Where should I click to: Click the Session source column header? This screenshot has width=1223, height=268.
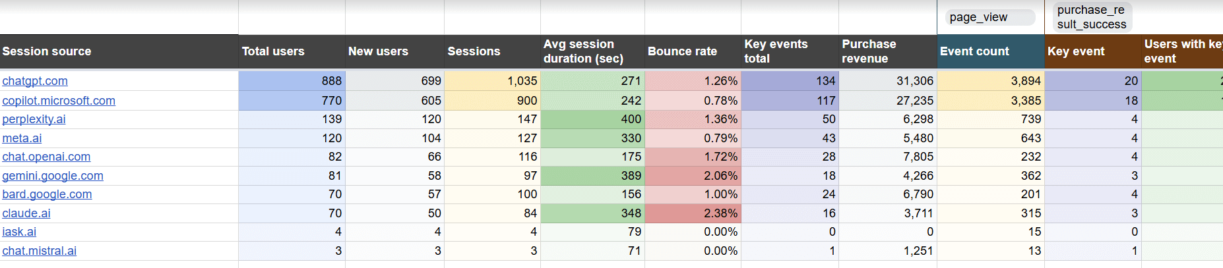pyautogui.click(x=119, y=51)
